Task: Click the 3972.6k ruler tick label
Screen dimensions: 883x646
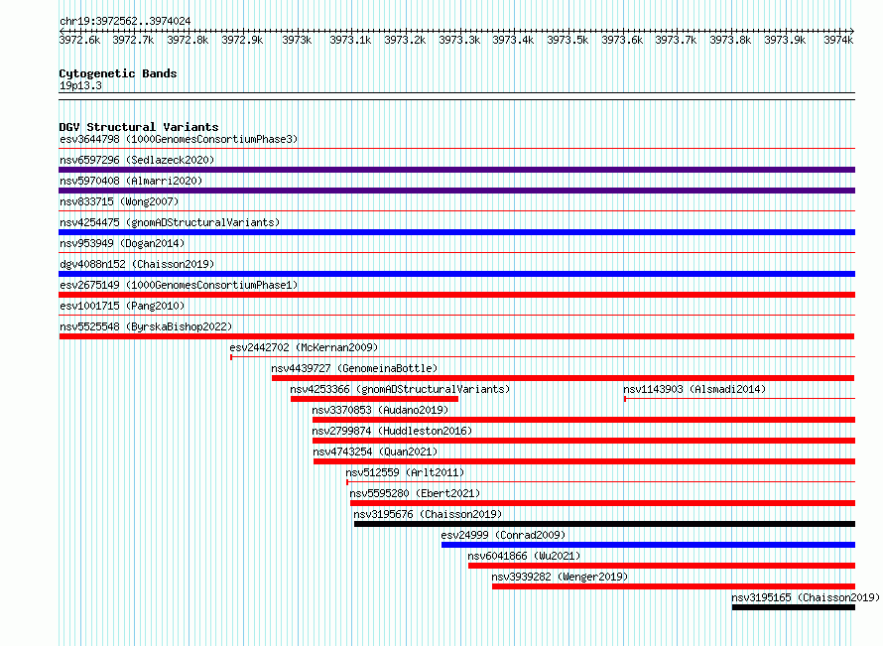Action: [x=79, y=40]
